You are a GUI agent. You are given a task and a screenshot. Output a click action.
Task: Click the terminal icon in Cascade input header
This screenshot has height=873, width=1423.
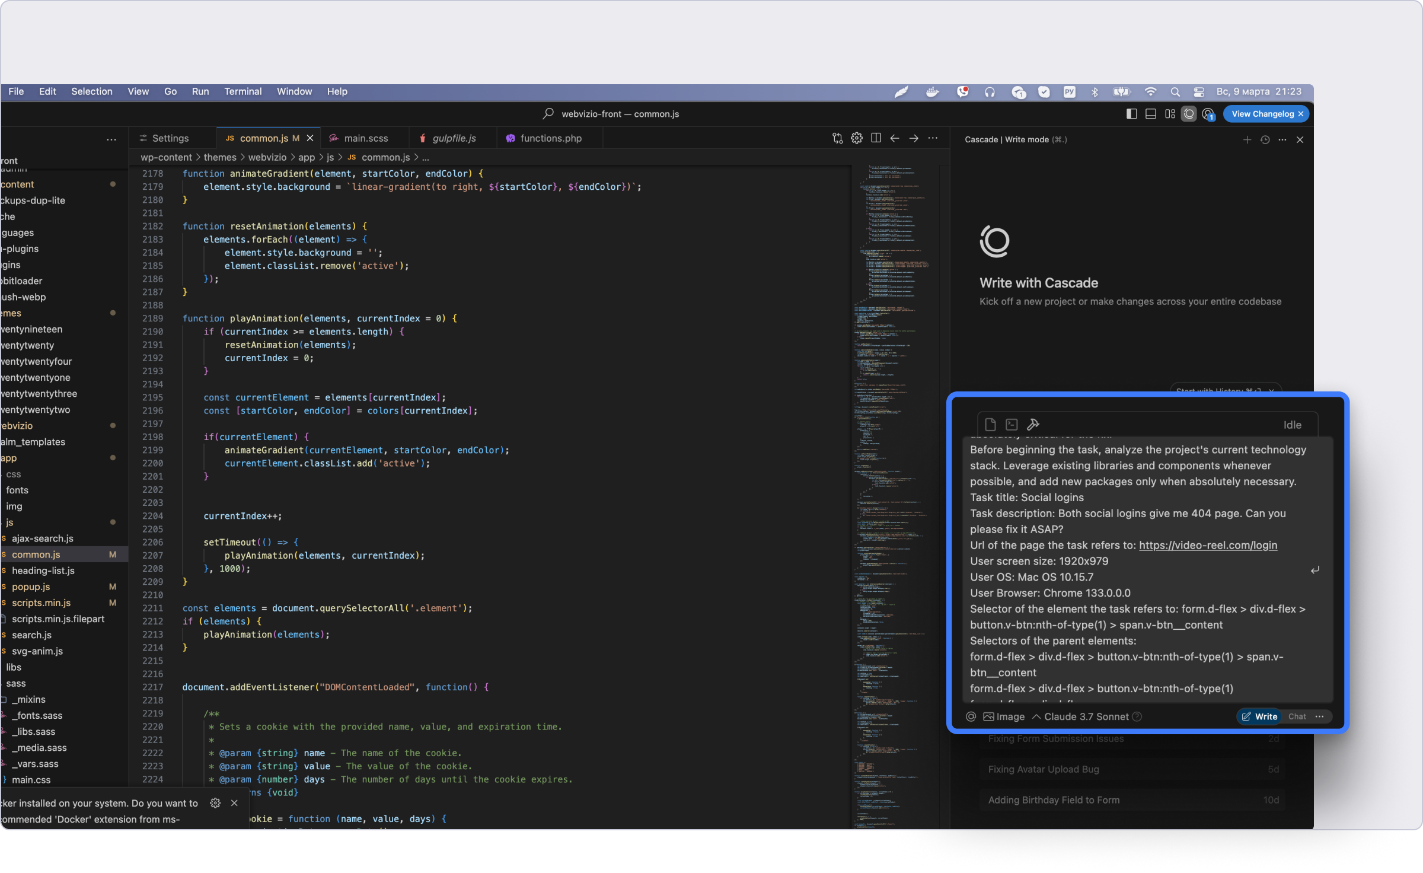[1012, 424]
